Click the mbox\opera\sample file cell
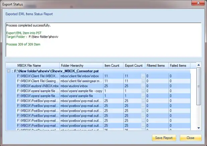This screenshot has width=207, height=146. click(x=81, y=96)
